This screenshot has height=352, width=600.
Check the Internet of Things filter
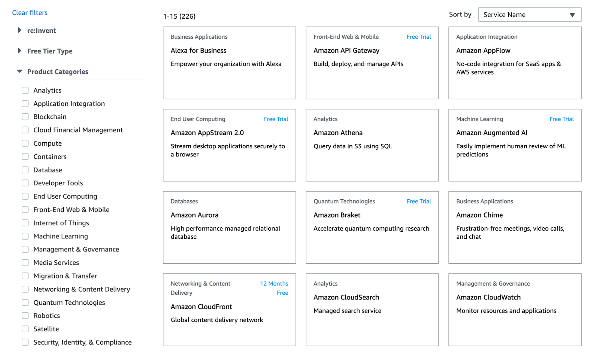25,223
